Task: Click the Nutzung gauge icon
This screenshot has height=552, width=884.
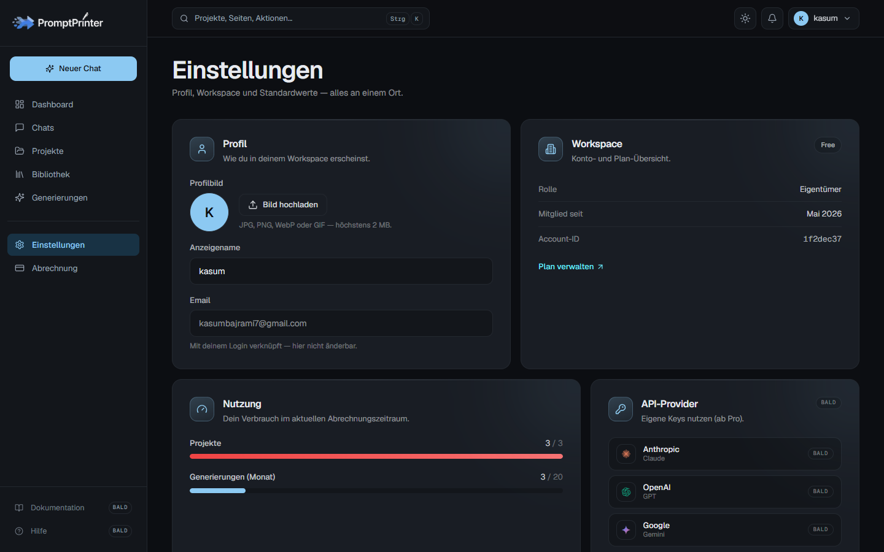Action: click(202, 409)
